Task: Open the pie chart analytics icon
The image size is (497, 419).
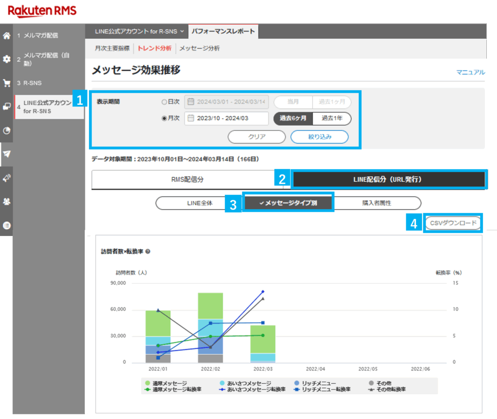Action: 6,130
